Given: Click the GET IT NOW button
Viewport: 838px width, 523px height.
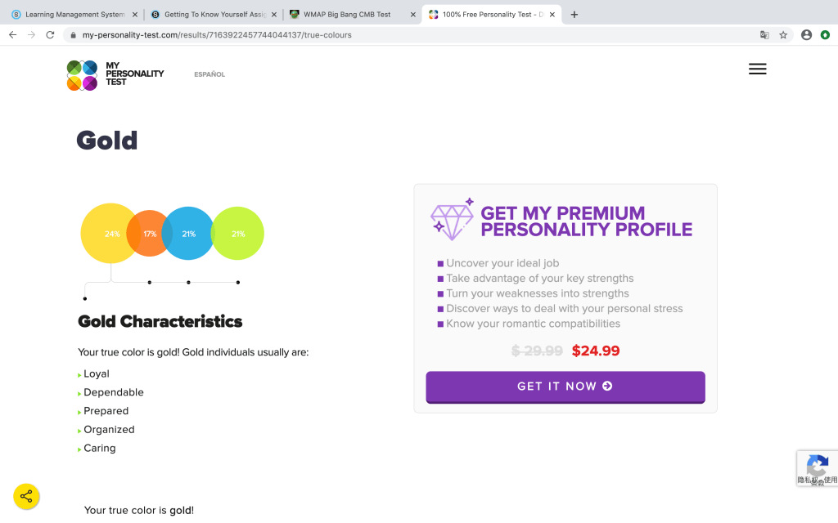Looking at the screenshot, I should point(565,387).
